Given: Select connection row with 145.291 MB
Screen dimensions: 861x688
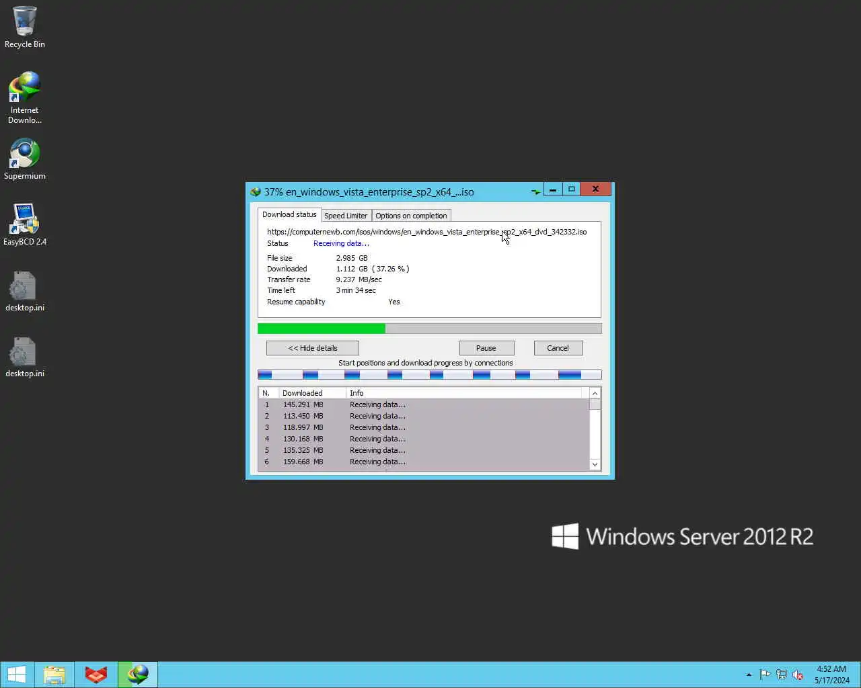Looking at the screenshot, I should pos(424,404).
